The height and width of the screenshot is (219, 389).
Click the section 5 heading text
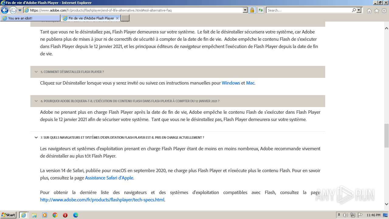click(x=72, y=72)
